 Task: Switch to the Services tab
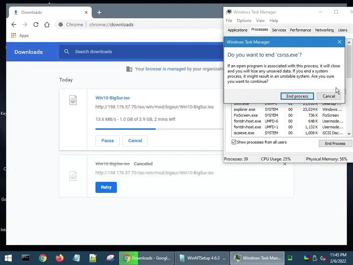tap(279, 30)
